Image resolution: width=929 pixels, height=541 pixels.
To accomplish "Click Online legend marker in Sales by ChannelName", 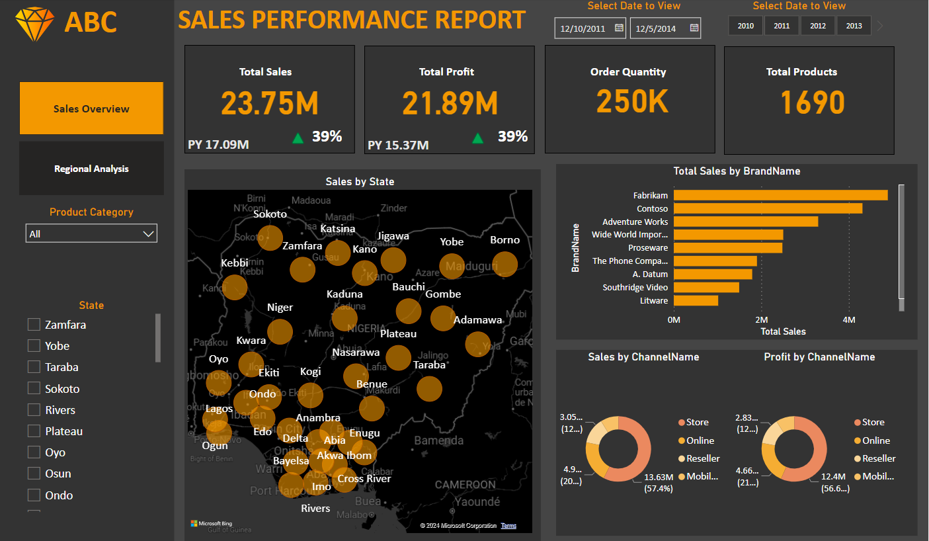I will (x=682, y=440).
